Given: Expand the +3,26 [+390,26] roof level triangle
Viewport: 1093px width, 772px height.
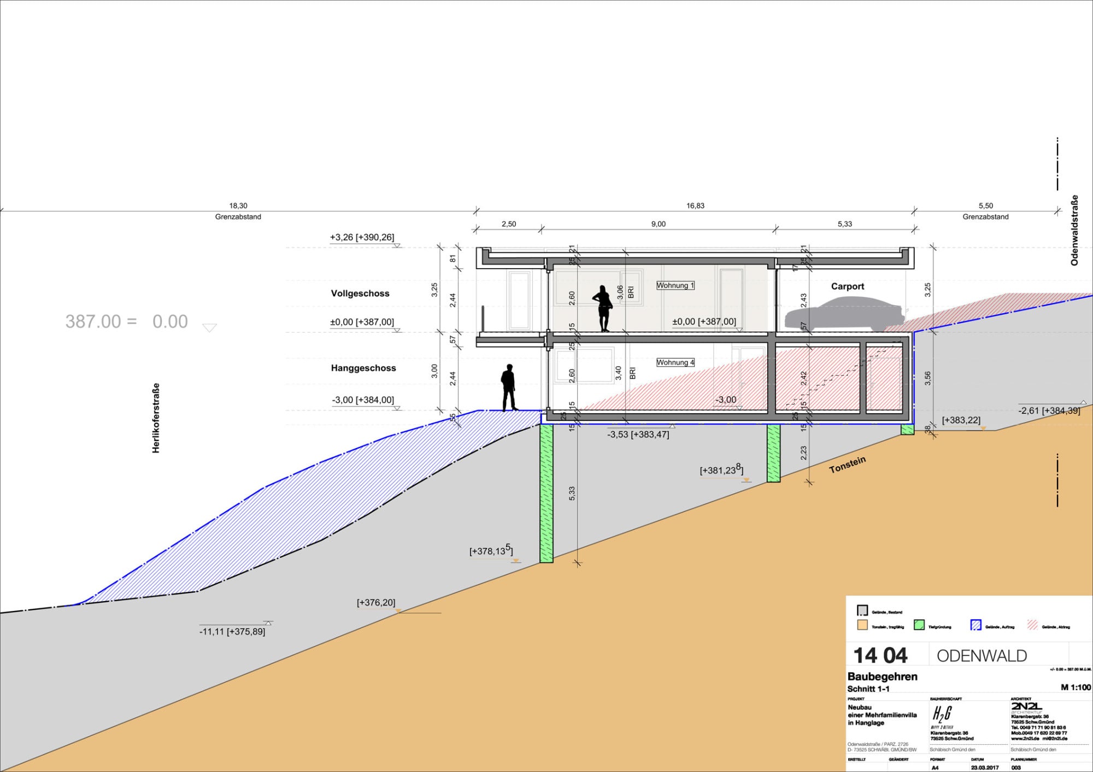Looking at the screenshot, I should click(397, 245).
